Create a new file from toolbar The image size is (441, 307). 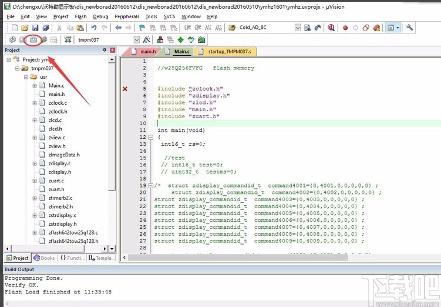coord(15,28)
